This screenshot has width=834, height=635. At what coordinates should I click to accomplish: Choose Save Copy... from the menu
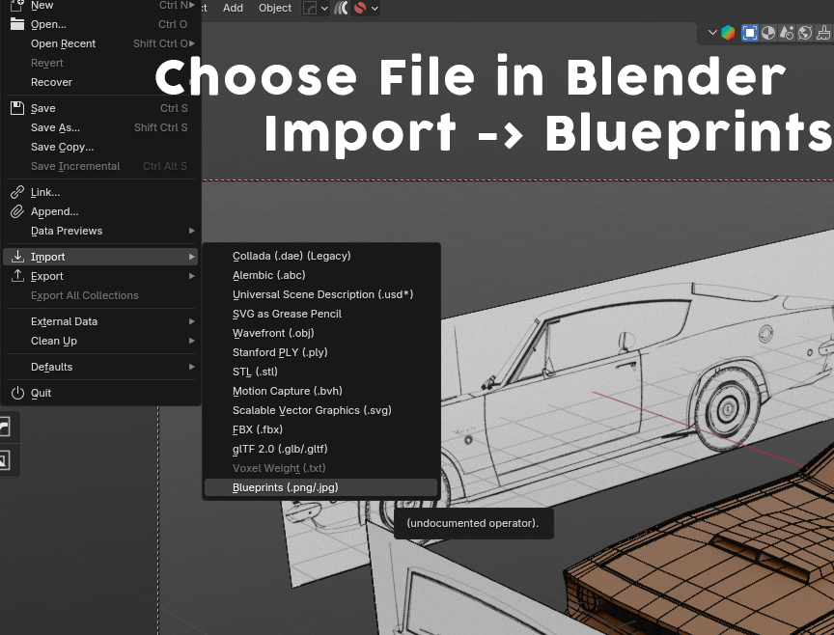[62, 147]
